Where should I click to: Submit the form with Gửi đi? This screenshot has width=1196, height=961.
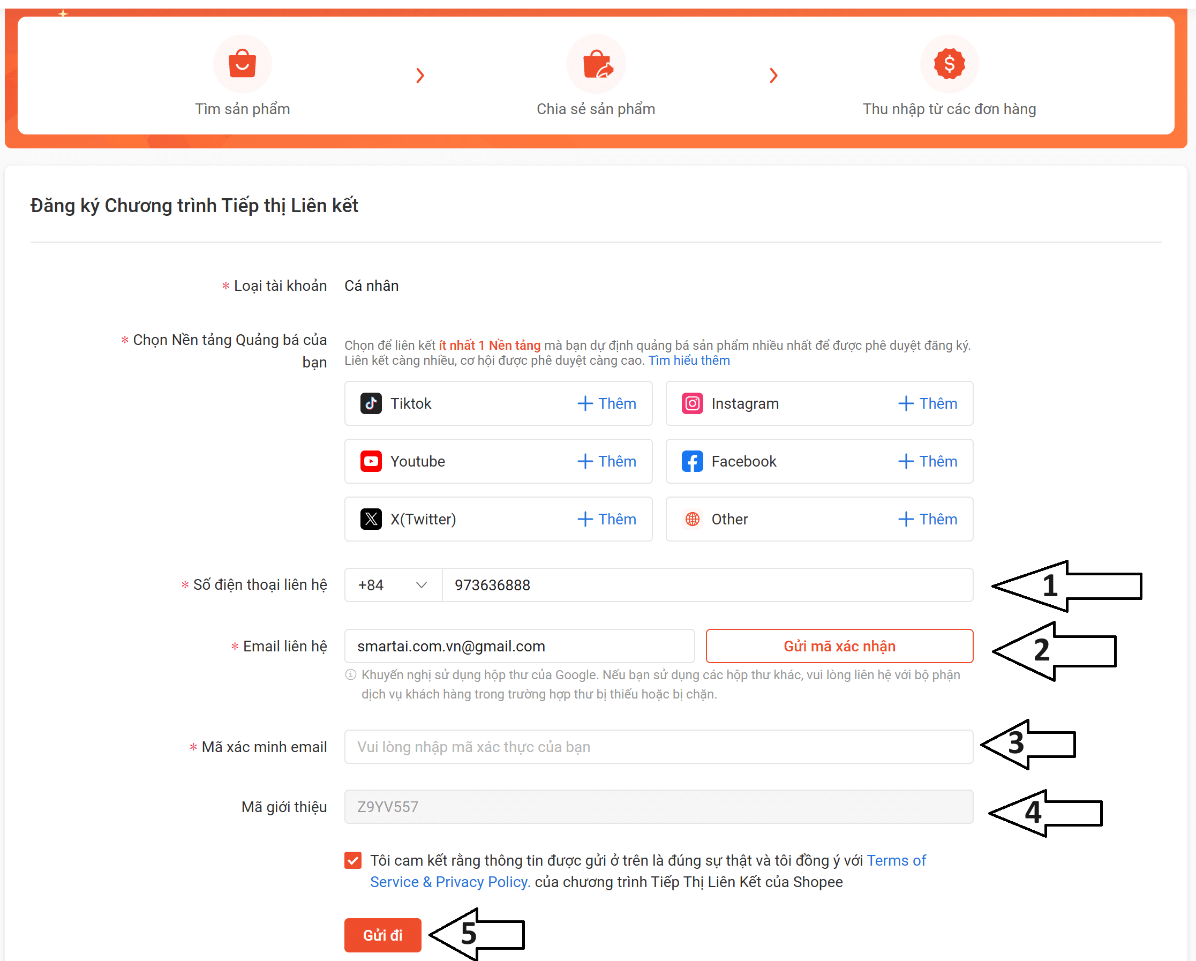tap(382, 935)
